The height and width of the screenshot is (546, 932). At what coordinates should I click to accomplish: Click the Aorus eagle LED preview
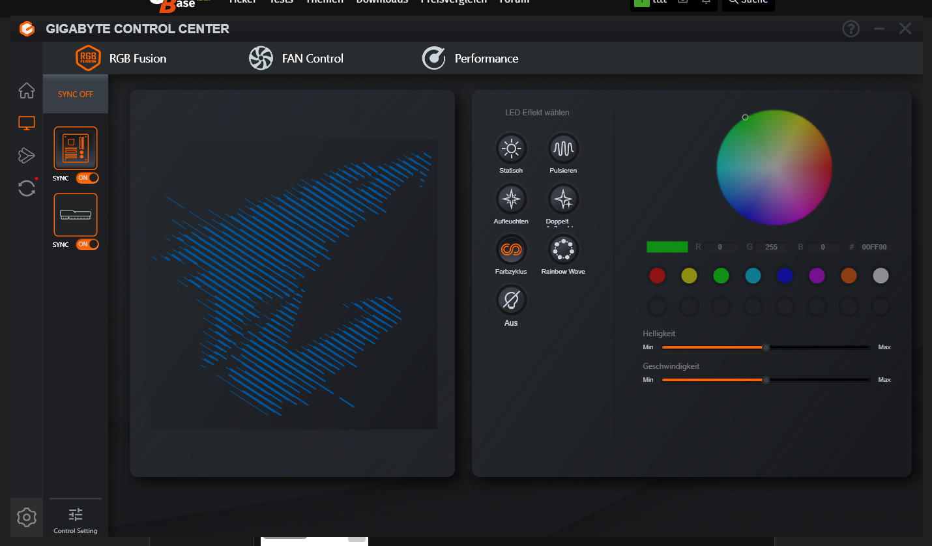(x=292, y=284)
